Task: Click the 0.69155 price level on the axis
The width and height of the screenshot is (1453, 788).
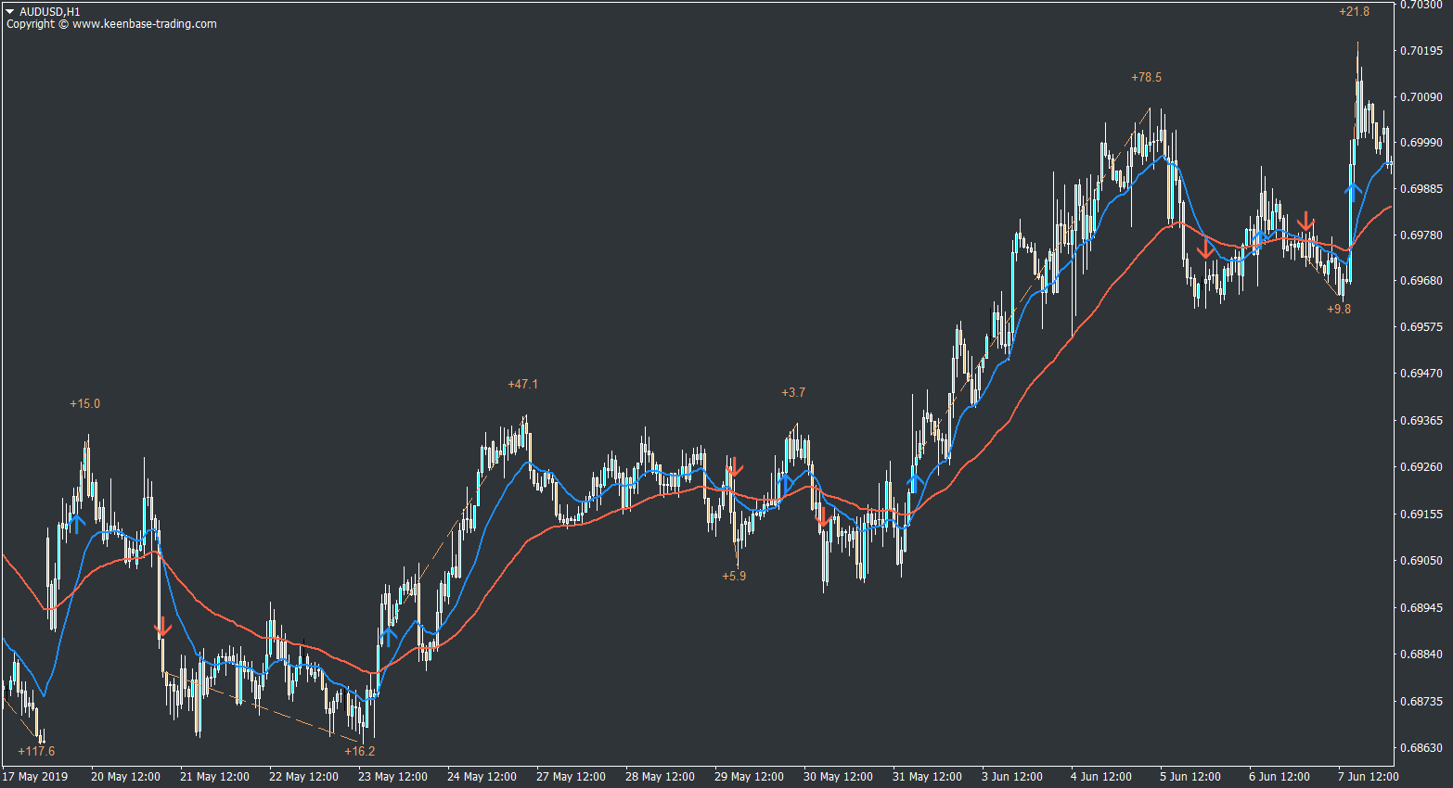Action: (x=1421, y=513)
